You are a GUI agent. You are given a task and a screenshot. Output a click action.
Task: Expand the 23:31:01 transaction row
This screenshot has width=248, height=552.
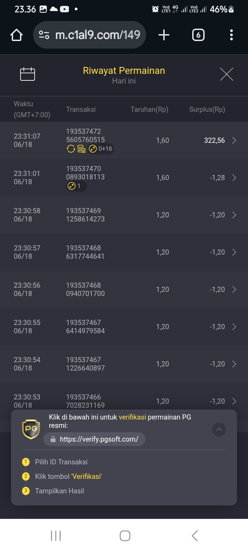point(124,178)
